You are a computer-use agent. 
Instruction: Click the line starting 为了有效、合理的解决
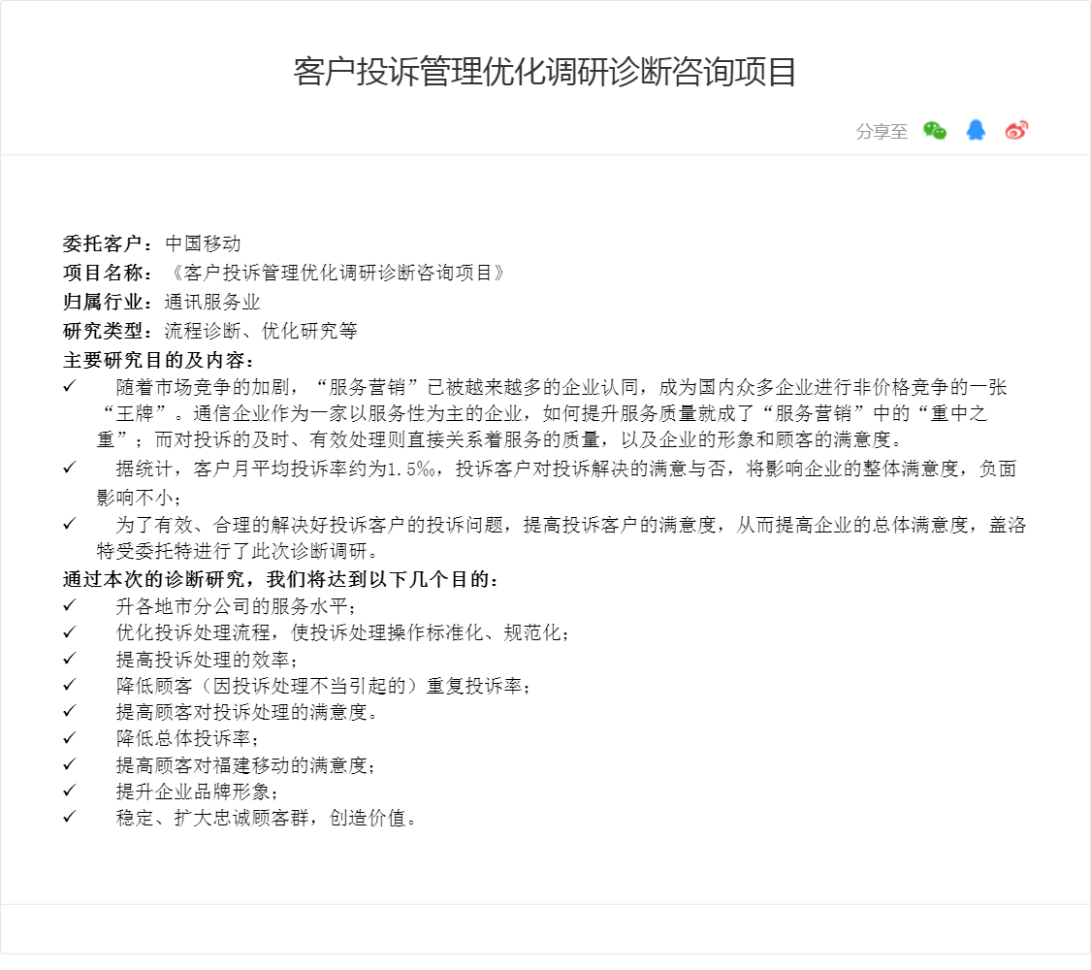[571, 525]
